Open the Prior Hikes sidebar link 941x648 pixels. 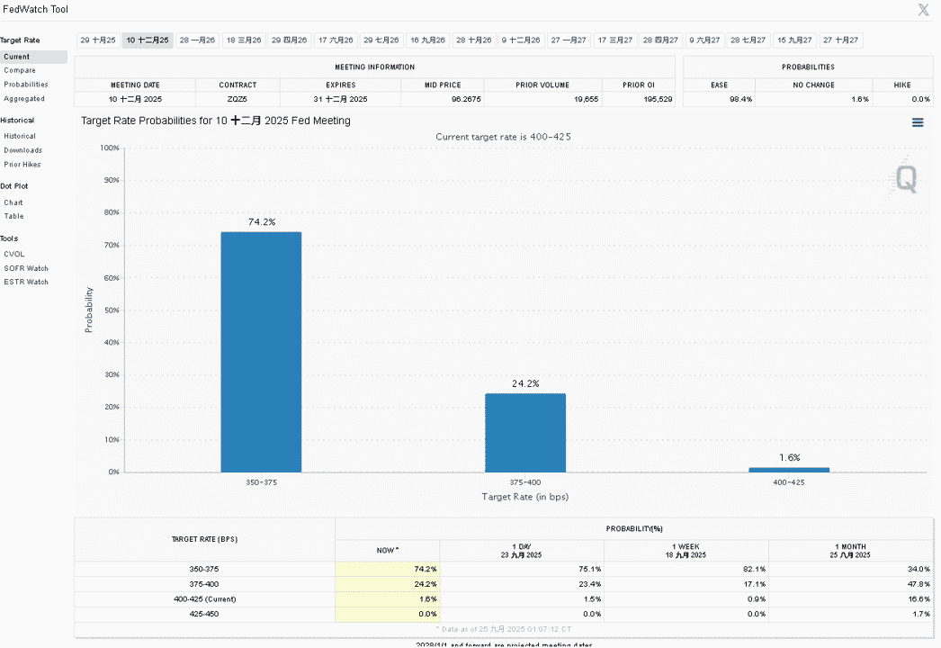coord(22,165)
